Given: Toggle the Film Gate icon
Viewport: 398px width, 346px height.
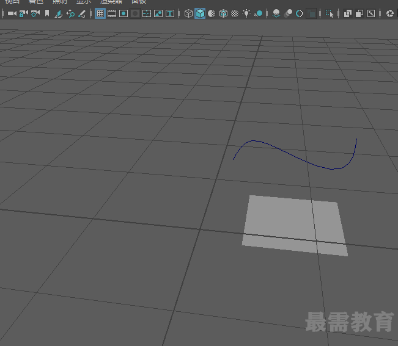Looking at the screenshot, I should coord(112,13).
